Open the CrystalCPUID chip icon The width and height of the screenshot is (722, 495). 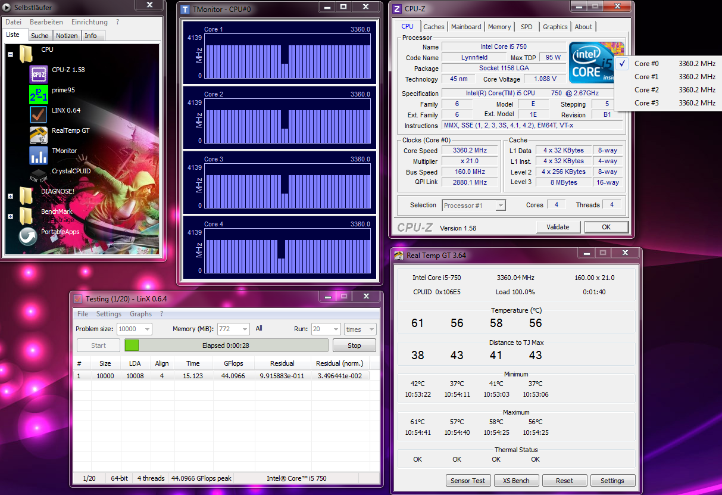click(39, 175)
